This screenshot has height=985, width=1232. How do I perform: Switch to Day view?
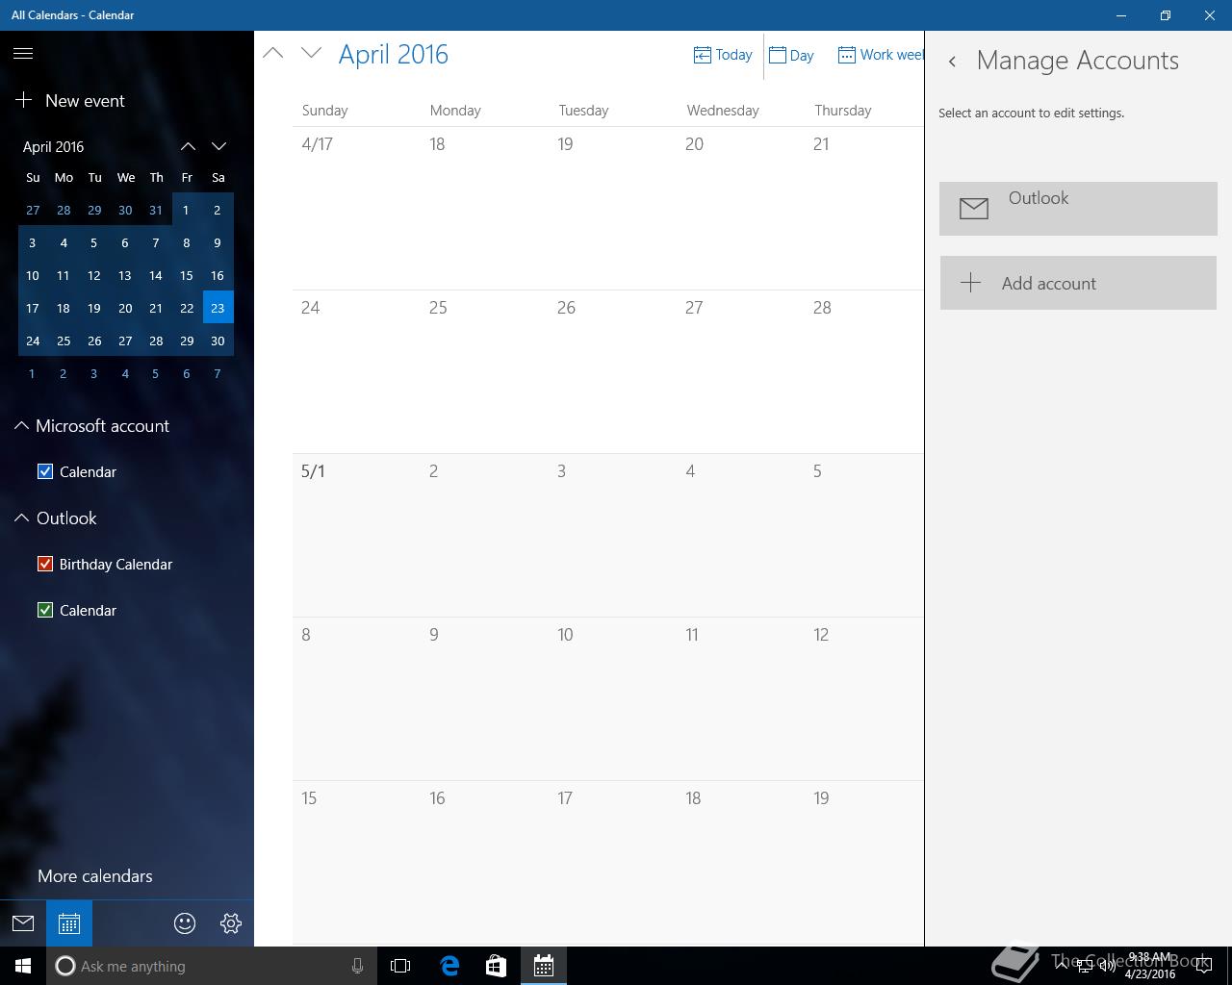point(791,55)
